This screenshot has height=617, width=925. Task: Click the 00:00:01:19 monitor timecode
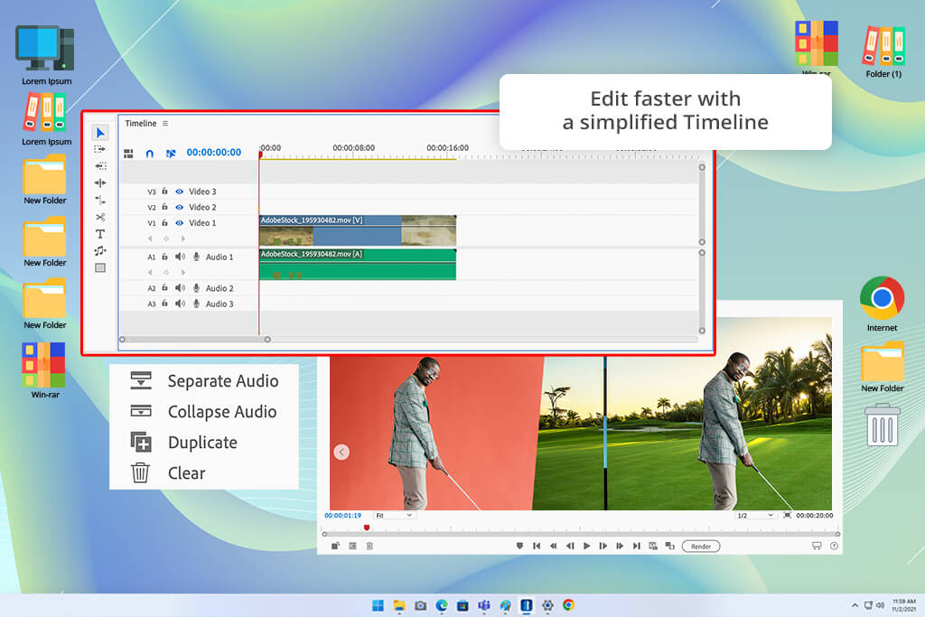342,516
